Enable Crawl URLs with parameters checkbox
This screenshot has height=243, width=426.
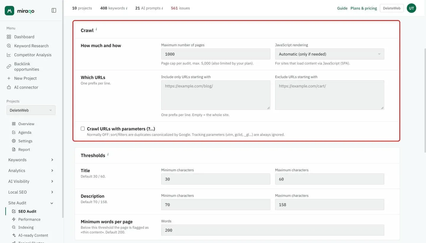83,129
